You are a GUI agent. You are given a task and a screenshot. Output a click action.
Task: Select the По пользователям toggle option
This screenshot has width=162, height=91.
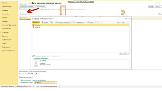tap(40, 7)
